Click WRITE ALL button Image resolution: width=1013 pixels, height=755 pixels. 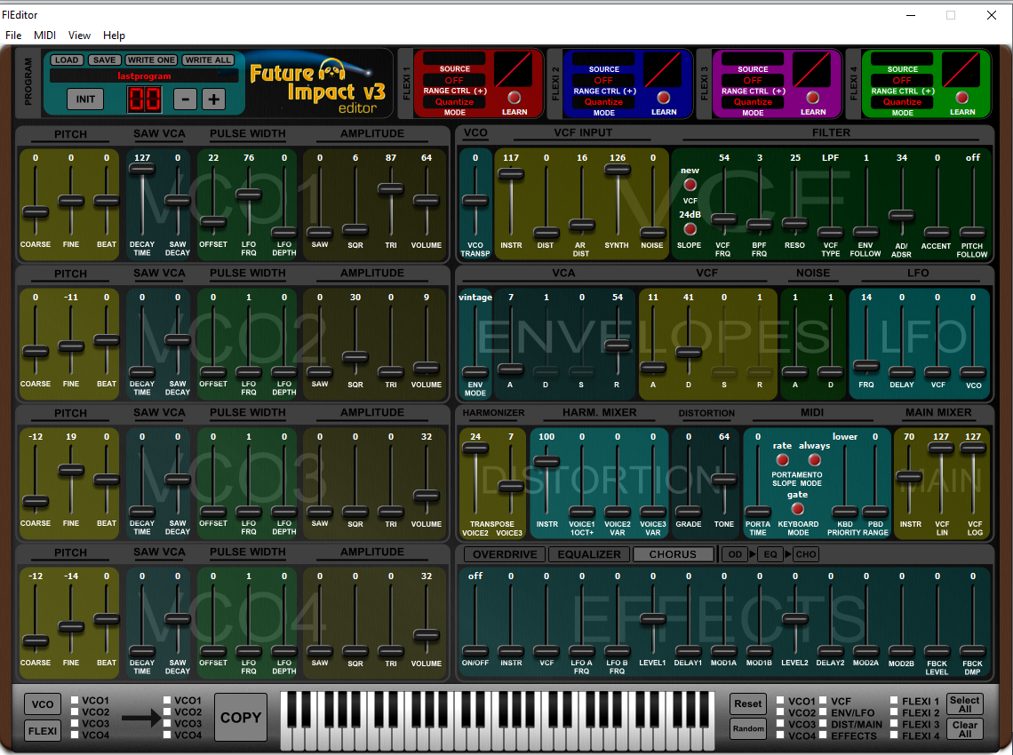(207, 60)
